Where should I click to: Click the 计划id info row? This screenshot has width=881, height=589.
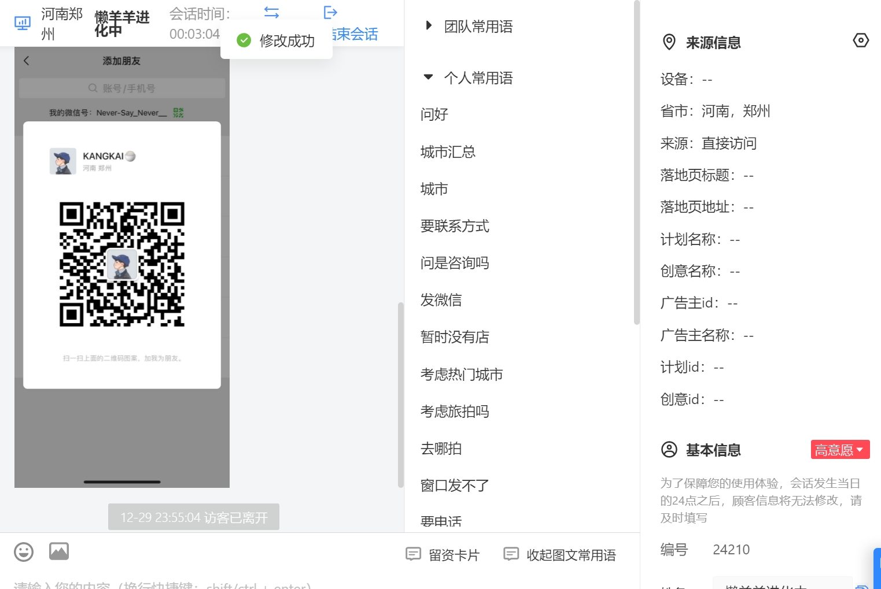pyautogui.click(x=692, y=367)
